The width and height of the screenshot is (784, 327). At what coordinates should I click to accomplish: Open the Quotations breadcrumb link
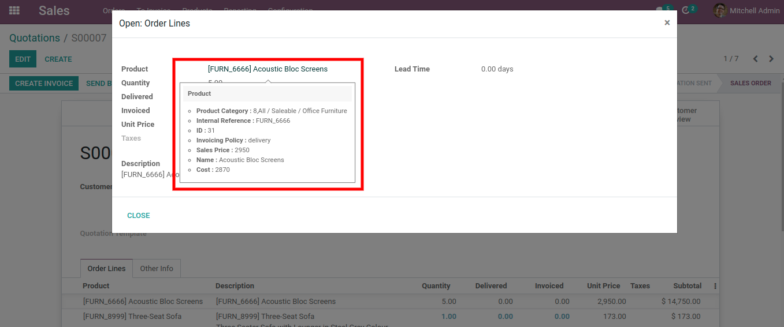[35, 38]
